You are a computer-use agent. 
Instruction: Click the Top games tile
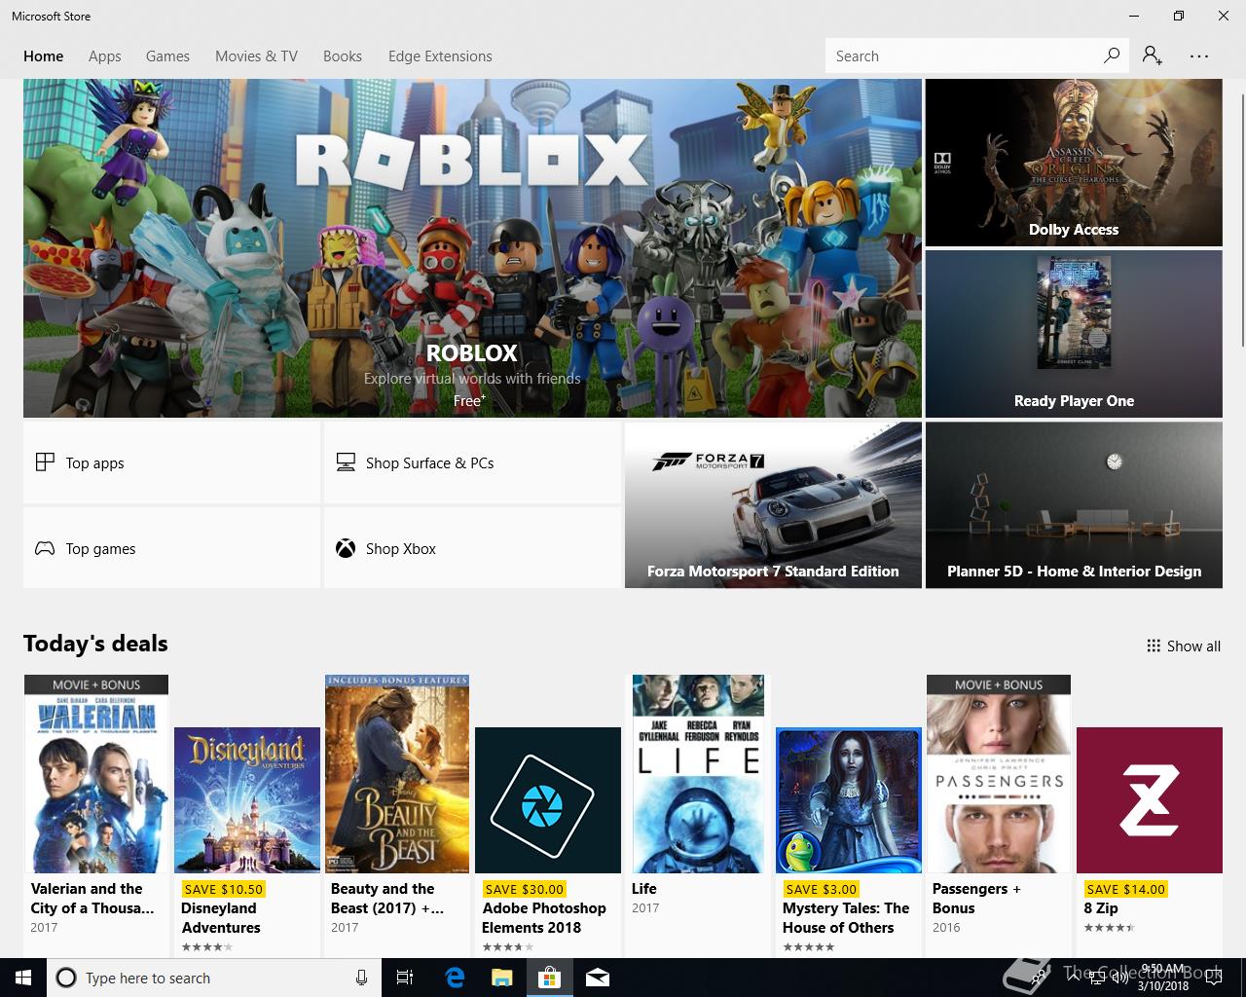pyautogui.click(x=171, y=548)
